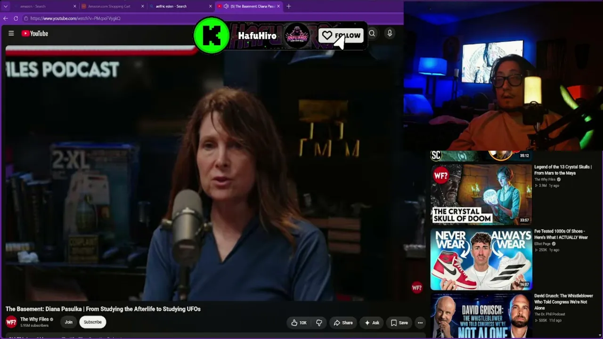This screenshot has width=603, height=339.
Task: Select 'The Basement: Diana Pasulka' YouTube tab
Action: coord(248,6)
